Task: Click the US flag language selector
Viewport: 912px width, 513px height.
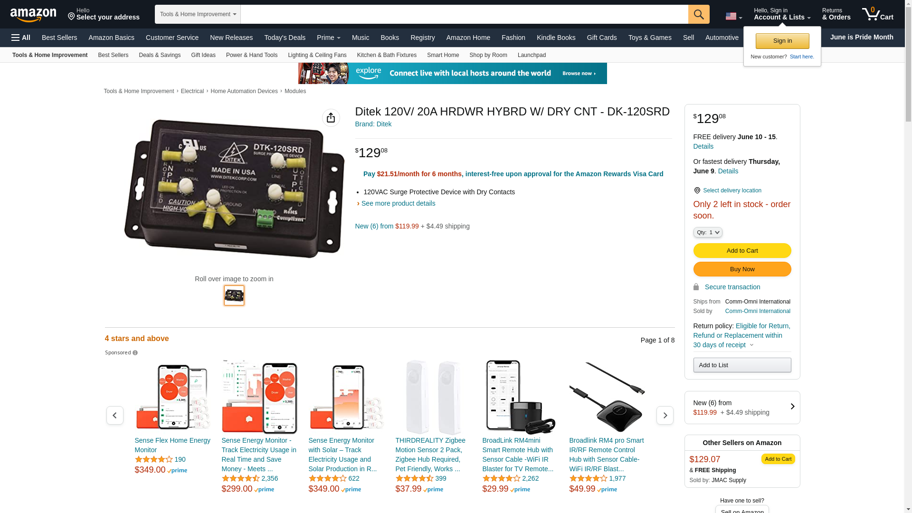Action: [733, 16]
